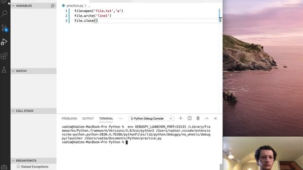
Task: Click the breadcrumb ellipsis after practice.py
Action: pyautogui.click(x=89, y=6)
